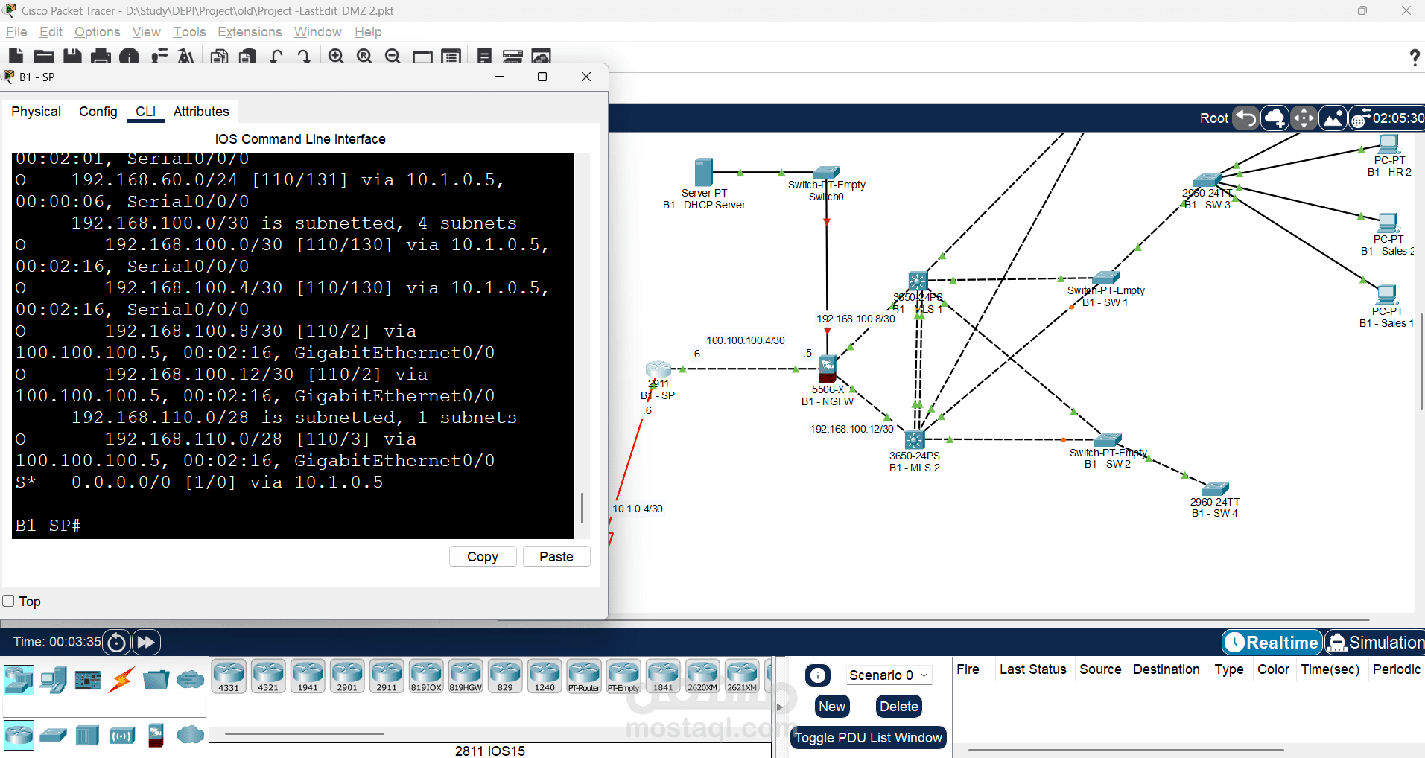The width and height of the screenshot is (1425, 758).
Task: Select the Miscellaneous folder category icon
Action: point(156,679)
